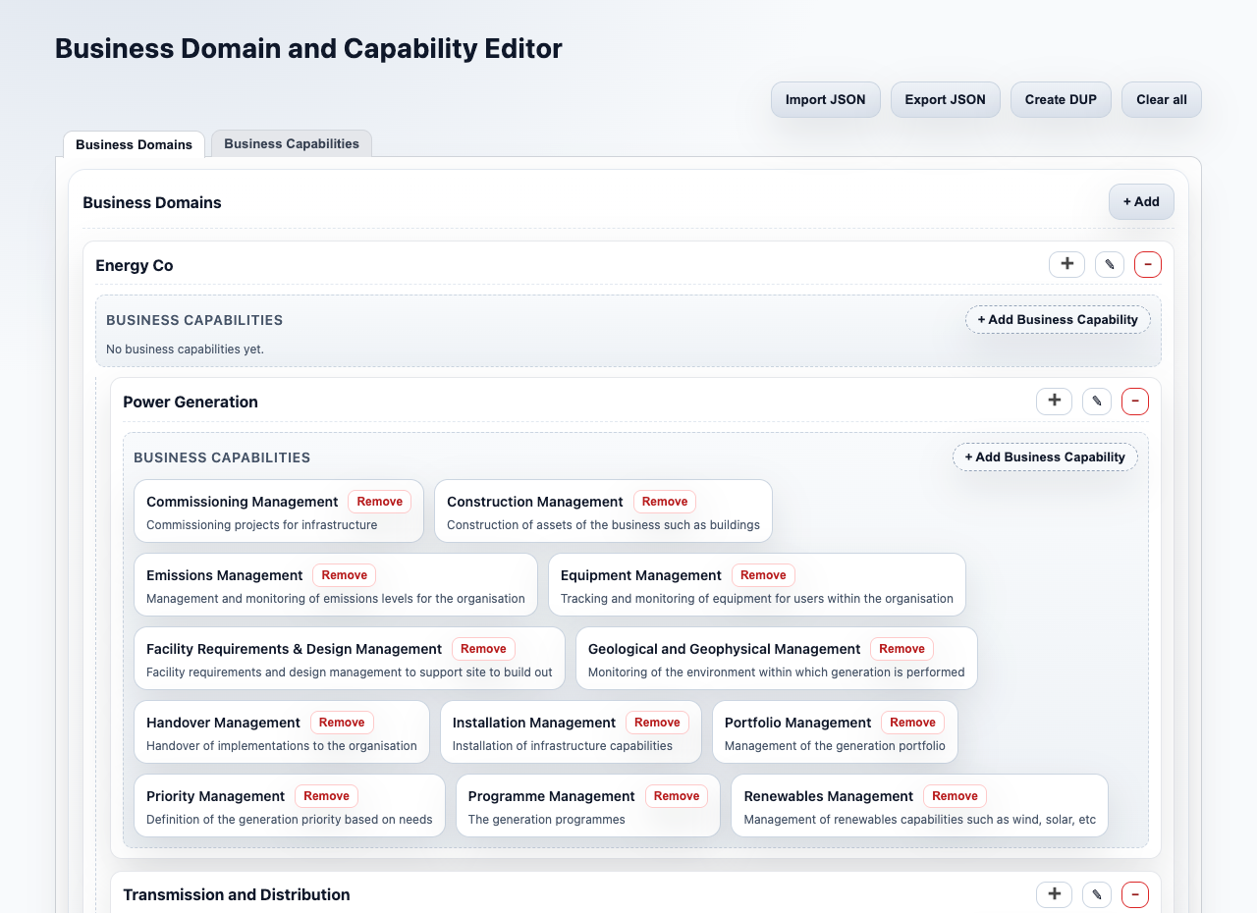Delete Power Generation with red minus icon
Screen dimensions: 1257x913
tap(1135, 402)
